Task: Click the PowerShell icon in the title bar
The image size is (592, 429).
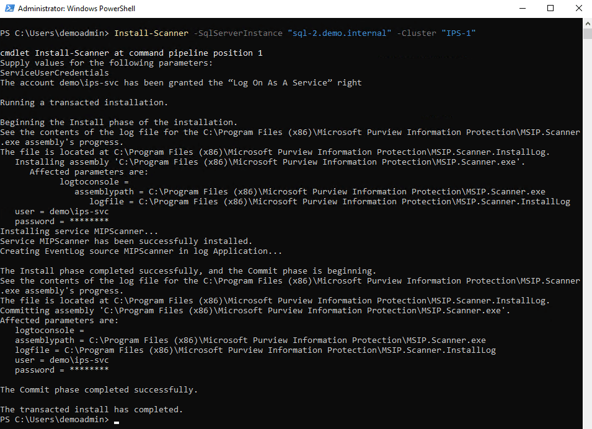Action: click(9, 9)
